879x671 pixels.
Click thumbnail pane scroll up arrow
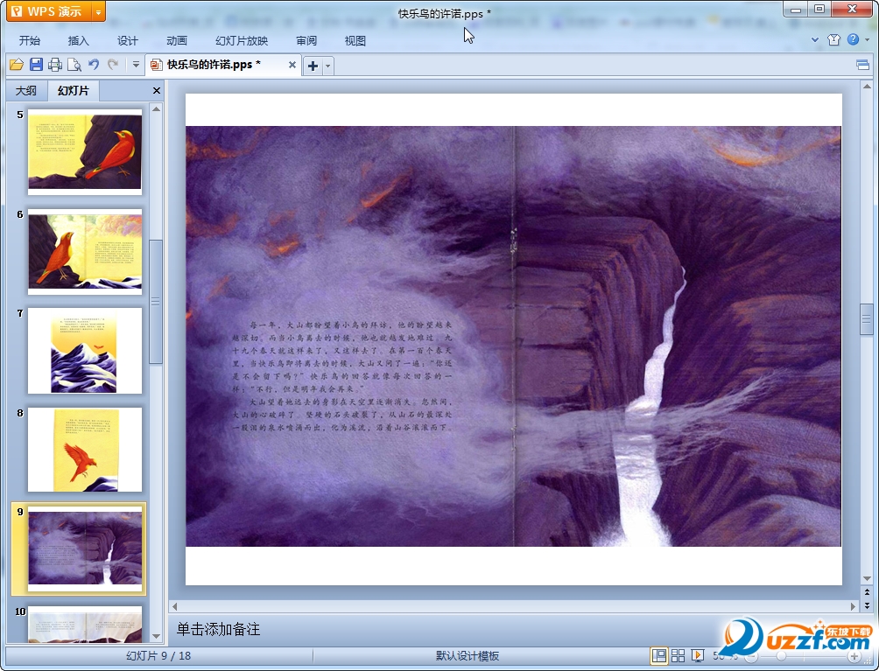[x=157, y=109]
